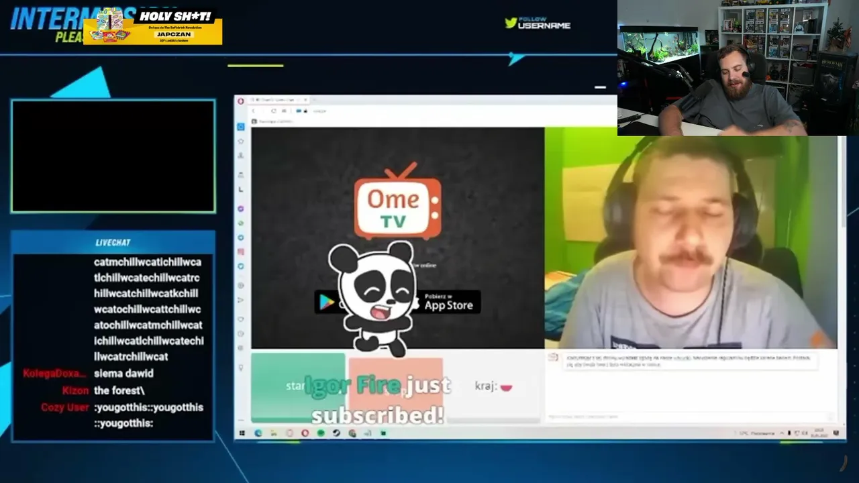Viewport: 859px width, 483px height.
Task: Open the kraj country selector
Action: click(493, 386)
